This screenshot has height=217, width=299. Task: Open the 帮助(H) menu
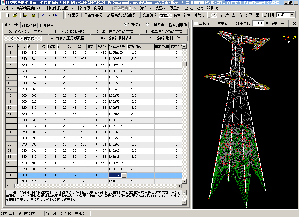pyautogui.click(x=212, y=8)
